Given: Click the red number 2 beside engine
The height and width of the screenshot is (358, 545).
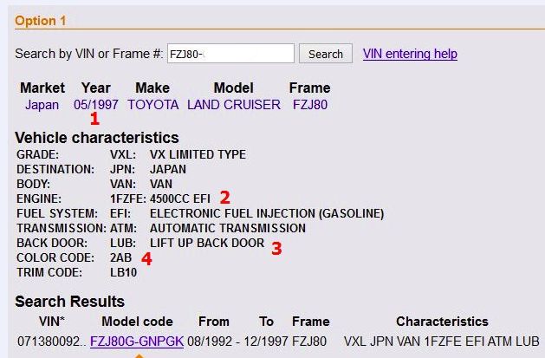Looking at the screenshot, I should point(224,198).
